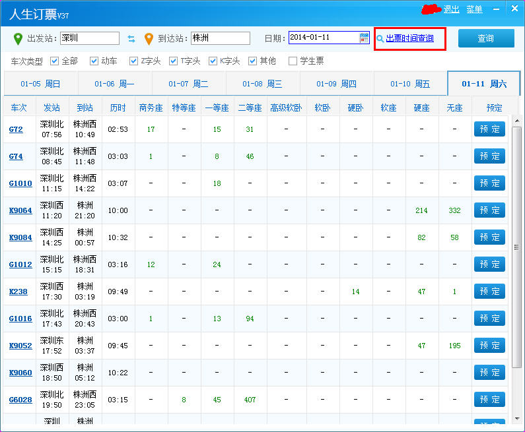Image resolution: width=525 pixels, height=432 pixels.
Task: Open train K9052 details link
Action: [20, 346]
